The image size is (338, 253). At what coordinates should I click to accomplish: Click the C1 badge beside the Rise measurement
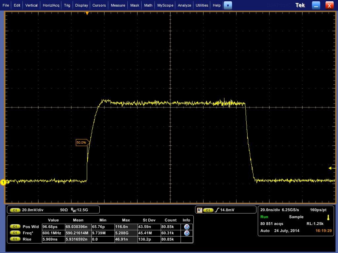(x=15, y=239)
